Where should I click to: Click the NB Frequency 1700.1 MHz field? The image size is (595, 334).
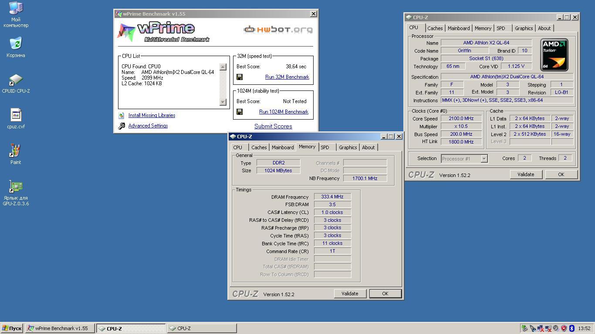tap(365, 178)
